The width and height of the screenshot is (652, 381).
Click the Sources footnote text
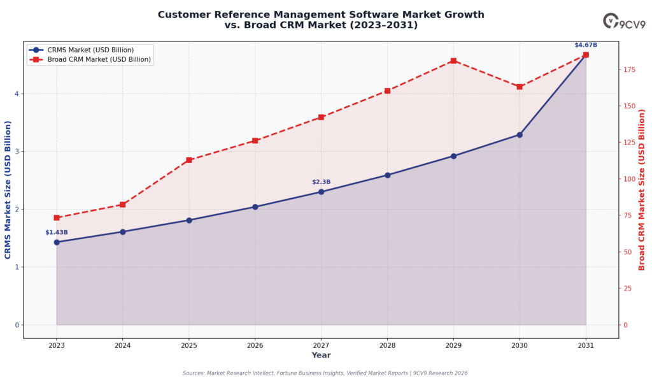coord(325,373)
